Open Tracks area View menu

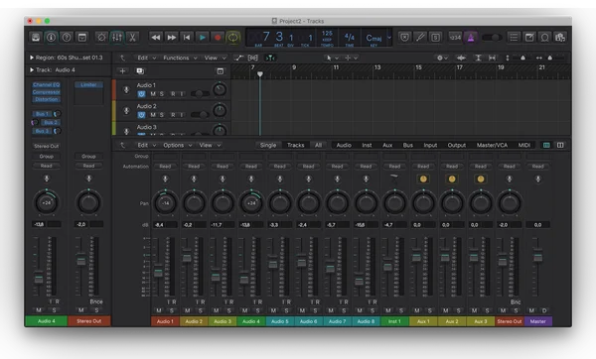pyautogui.click(x=216, y=58)
